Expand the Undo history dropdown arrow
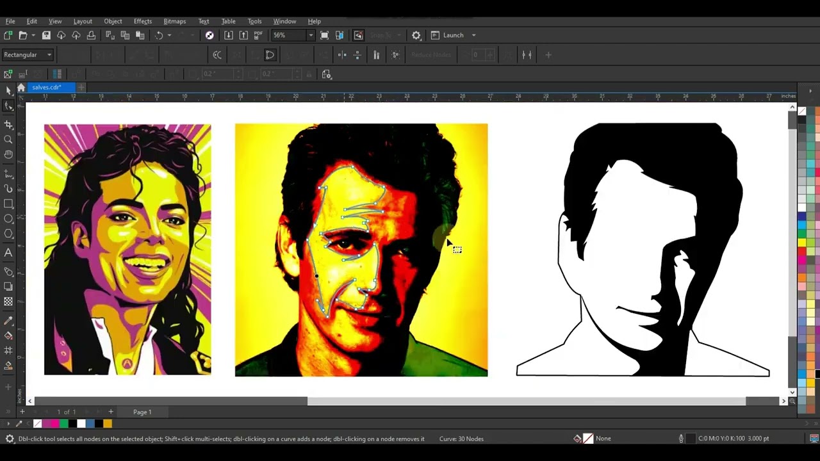 pyautogui.click(x=169, y=35)
